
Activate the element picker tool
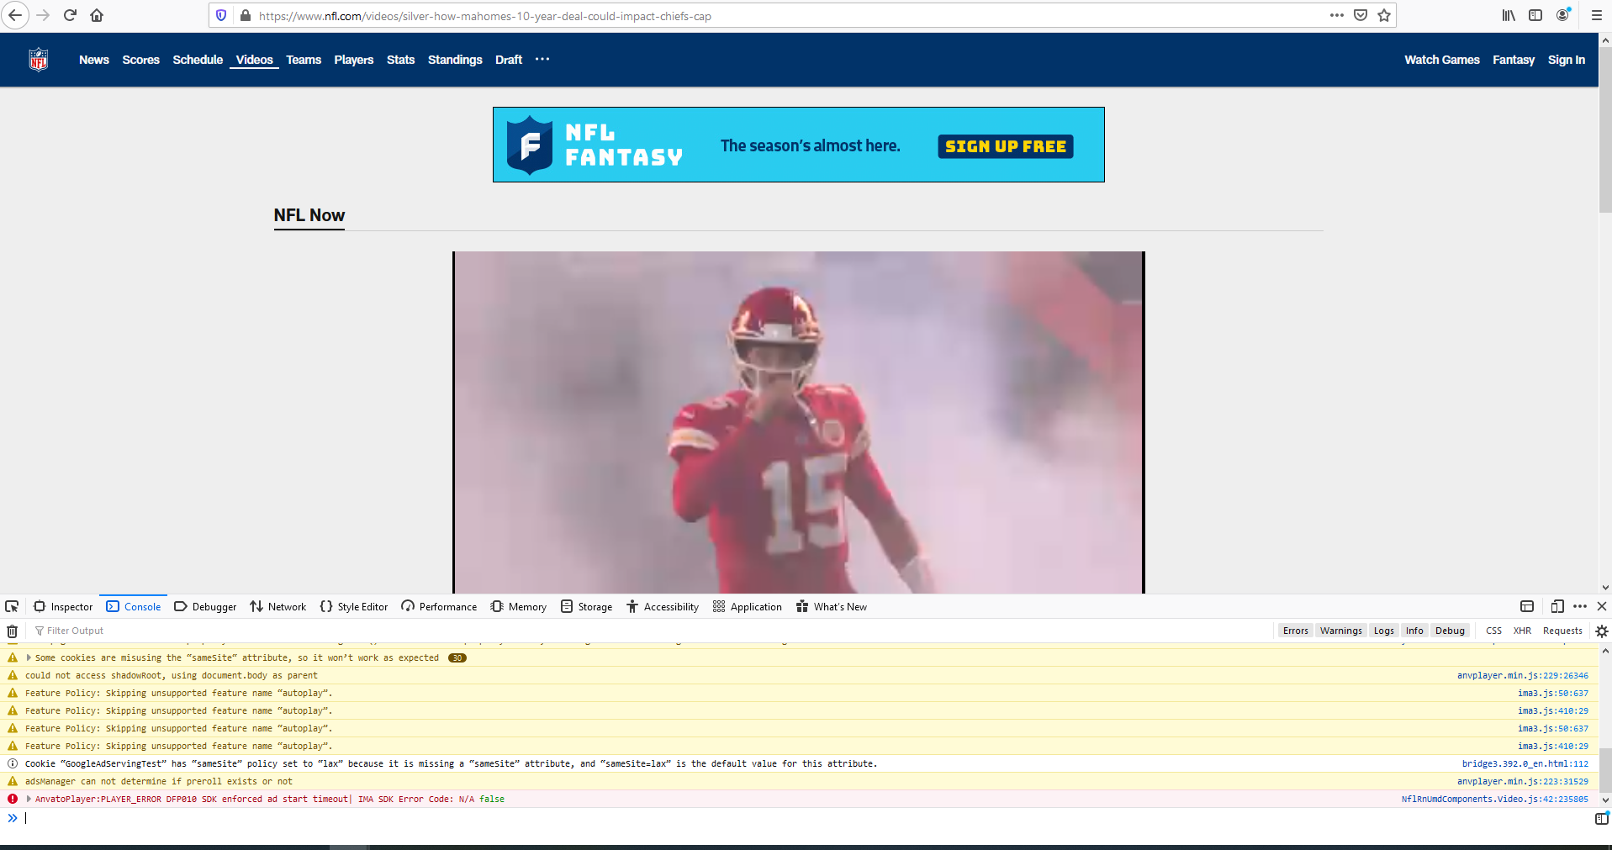(11, 606)
